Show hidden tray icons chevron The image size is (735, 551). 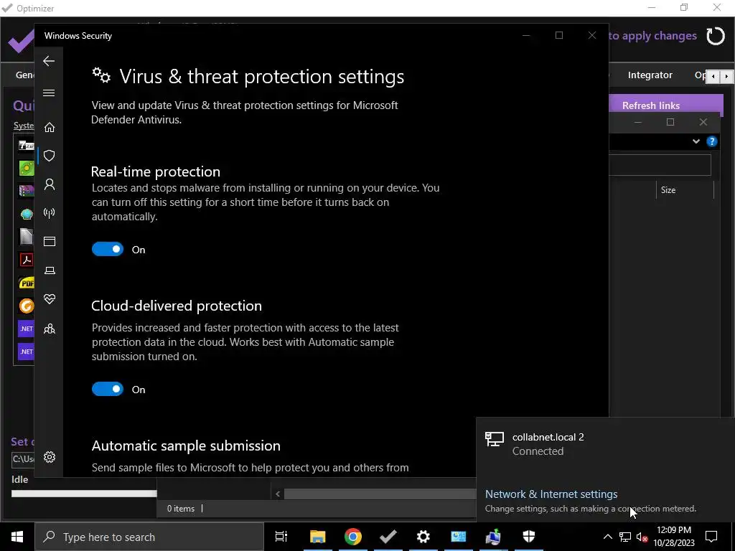click(x=607, y=537)
